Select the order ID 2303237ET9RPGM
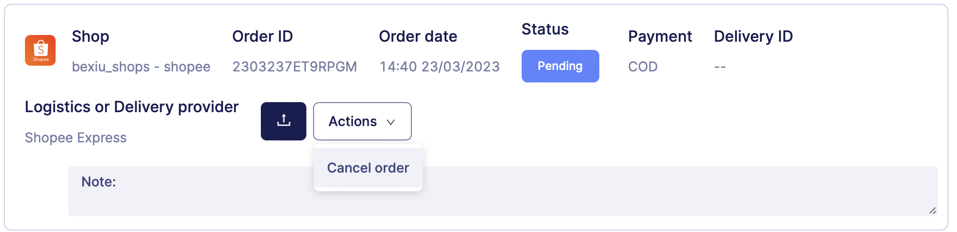 (294, 67)
